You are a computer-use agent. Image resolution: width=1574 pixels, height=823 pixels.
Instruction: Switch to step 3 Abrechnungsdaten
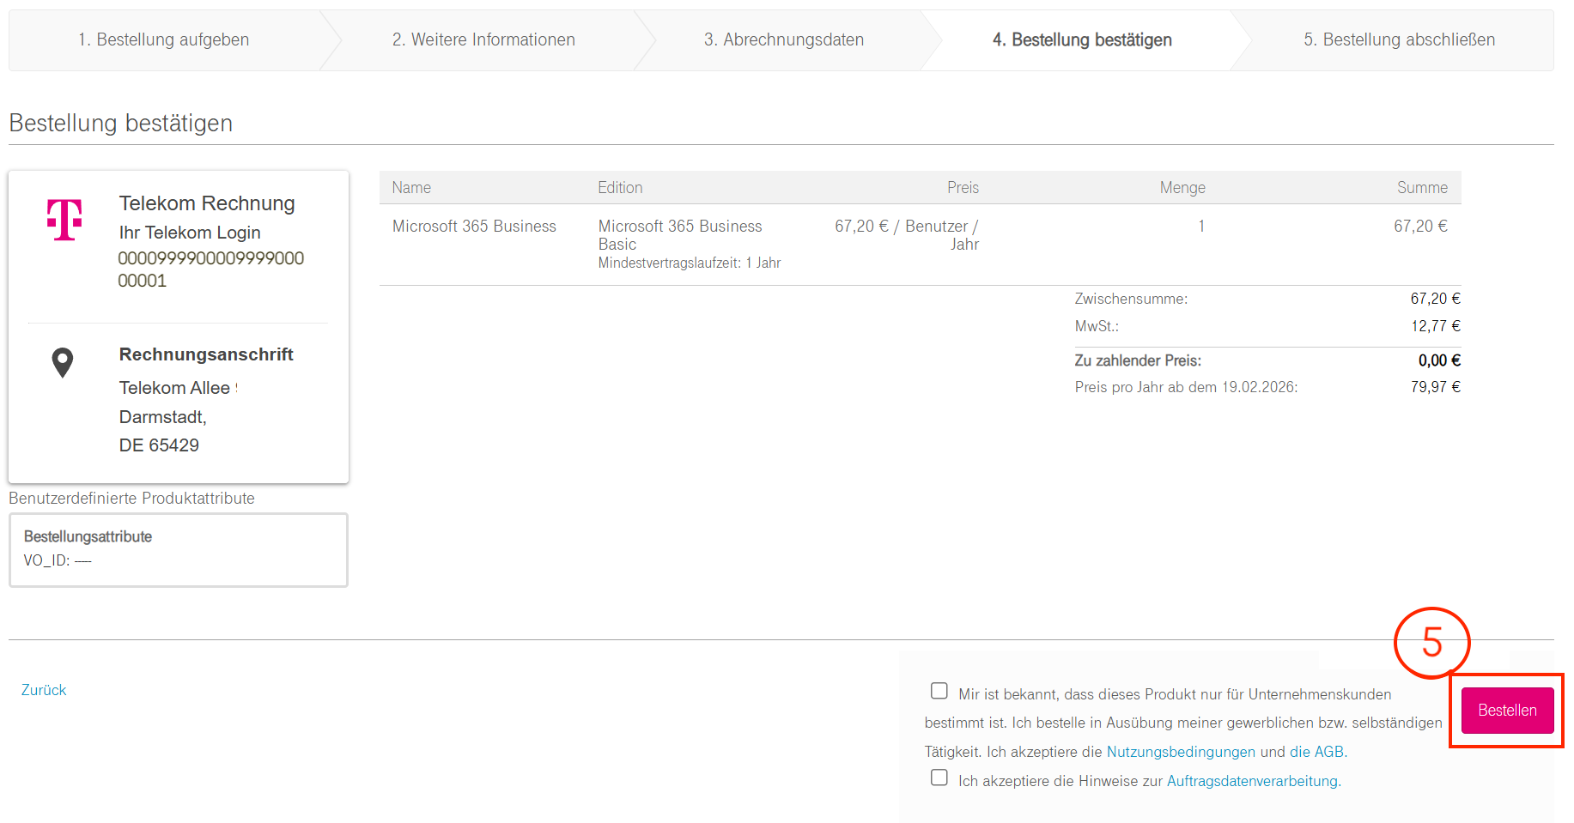click(x=783, y=39)
